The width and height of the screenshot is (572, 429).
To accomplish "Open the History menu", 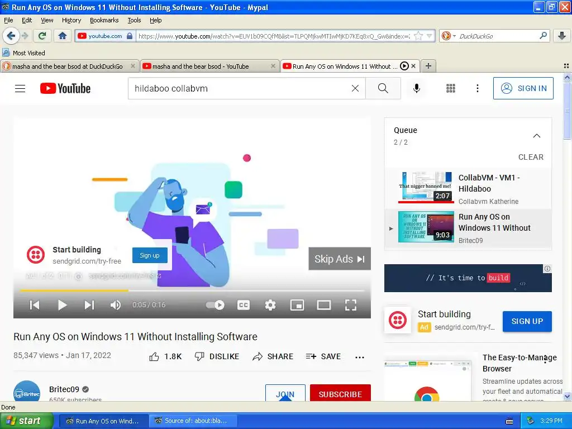I will (x=71, y=20).
